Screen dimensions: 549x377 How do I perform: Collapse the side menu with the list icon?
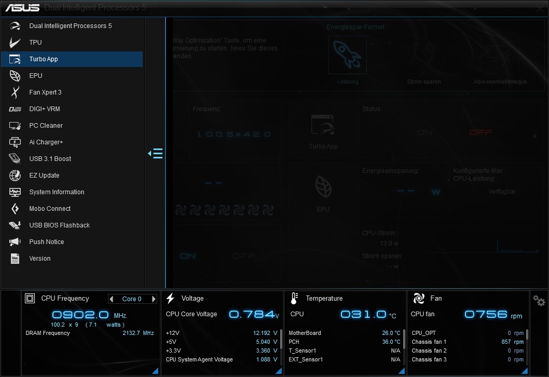(156, 154)
